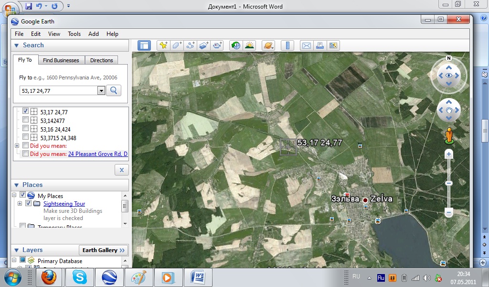Toggle the Sightseeing Tour checkbox

pos(28,204)
